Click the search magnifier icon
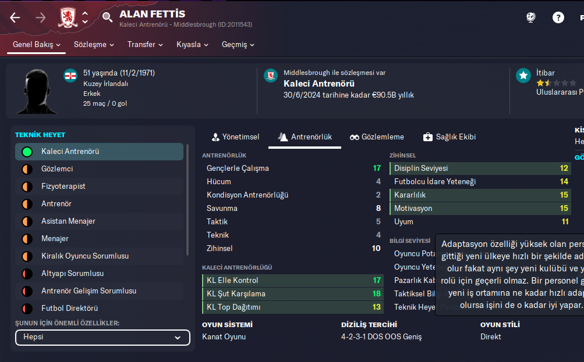Screen dimensions: 584x362 tap(107, 17)
